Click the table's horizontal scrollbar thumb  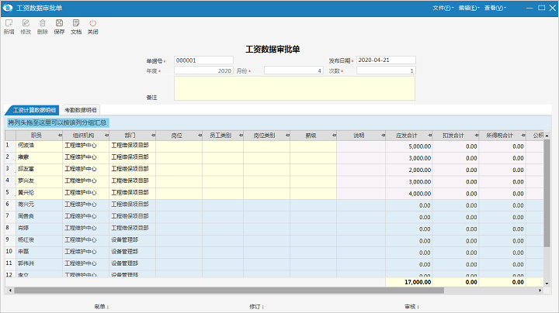coord(229,291)
